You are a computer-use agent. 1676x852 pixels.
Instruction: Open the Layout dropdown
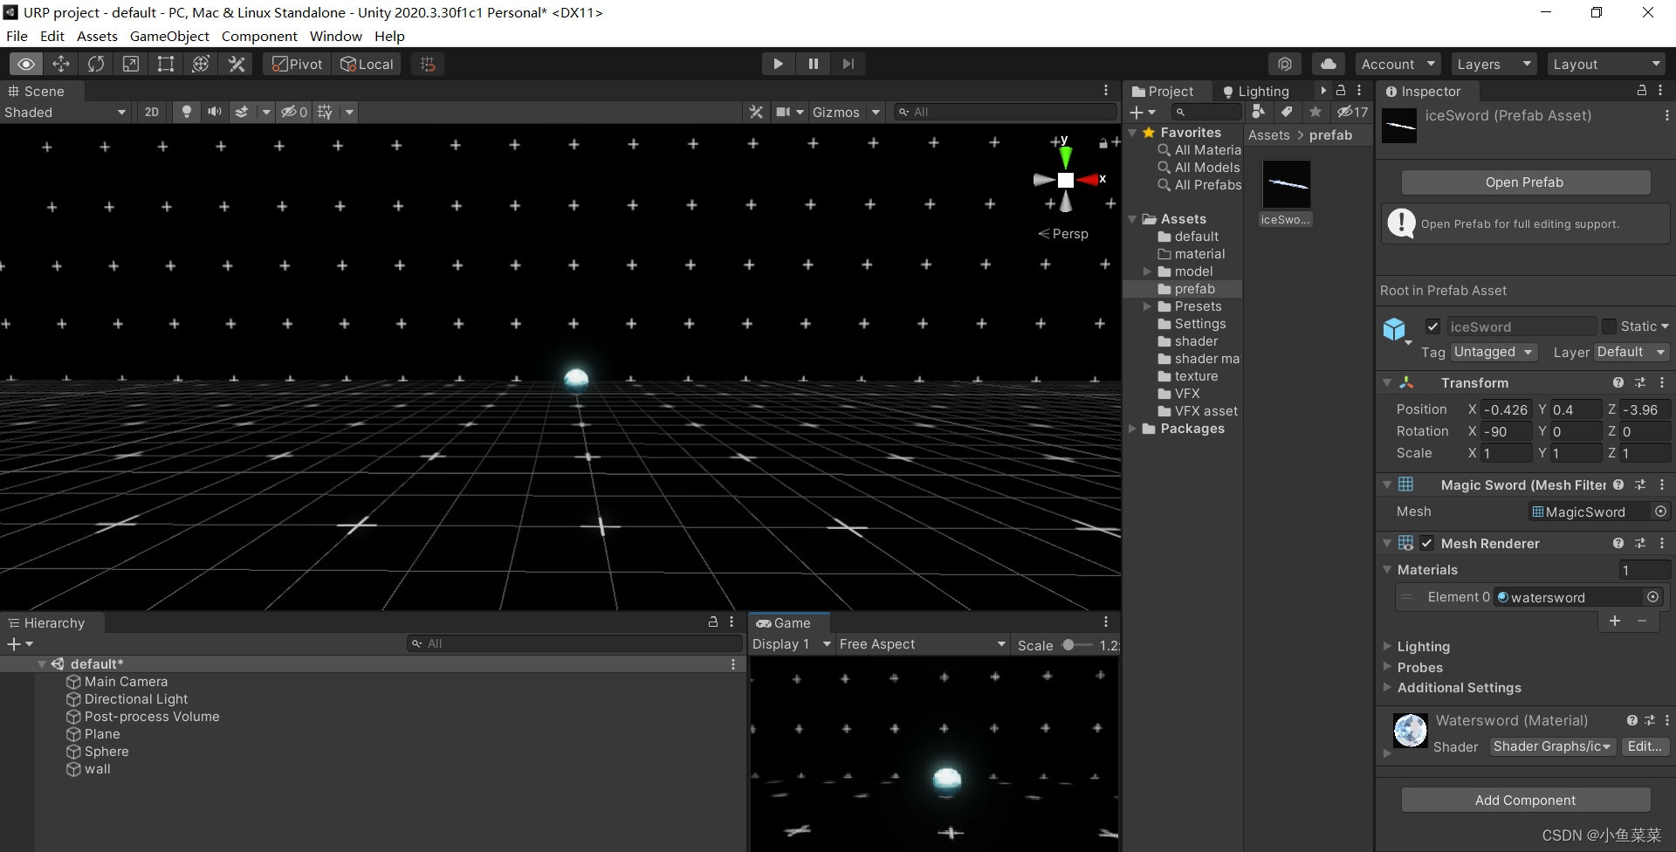(x=1606, y=63)
